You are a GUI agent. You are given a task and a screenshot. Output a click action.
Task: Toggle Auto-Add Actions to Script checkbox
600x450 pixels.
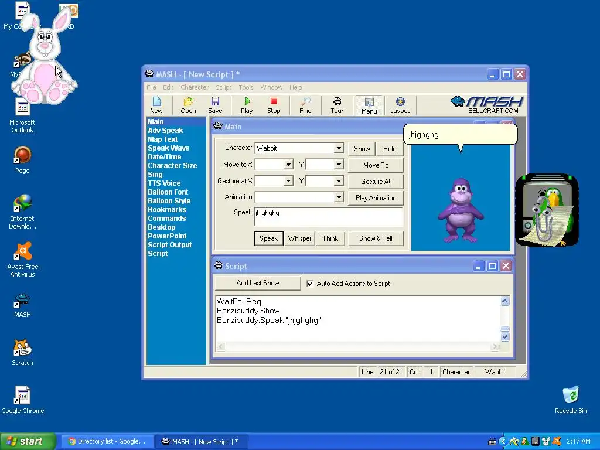coord(310,284)
